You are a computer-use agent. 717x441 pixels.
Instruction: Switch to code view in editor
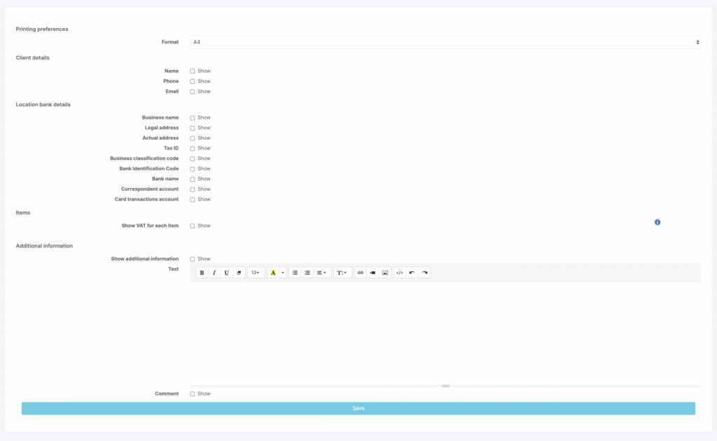click(x=400, y=273)
